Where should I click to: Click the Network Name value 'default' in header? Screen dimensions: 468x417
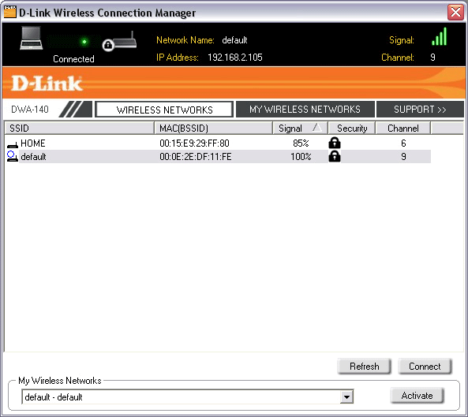234,40
